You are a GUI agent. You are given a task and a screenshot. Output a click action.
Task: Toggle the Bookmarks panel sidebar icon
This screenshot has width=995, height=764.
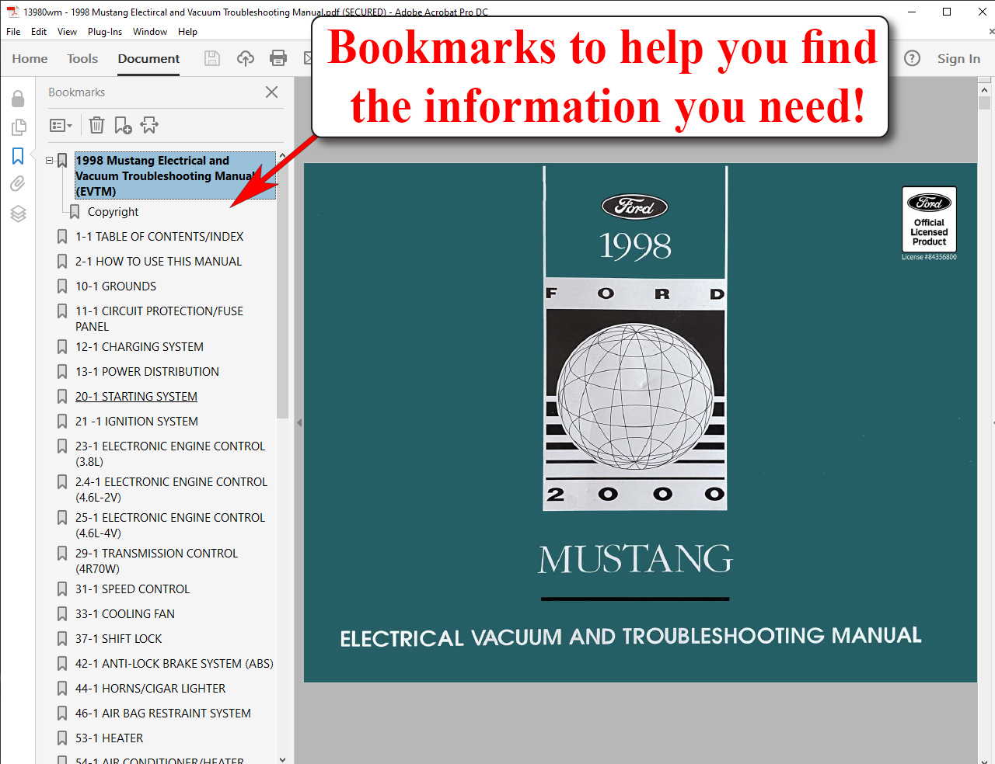point(18,156)
